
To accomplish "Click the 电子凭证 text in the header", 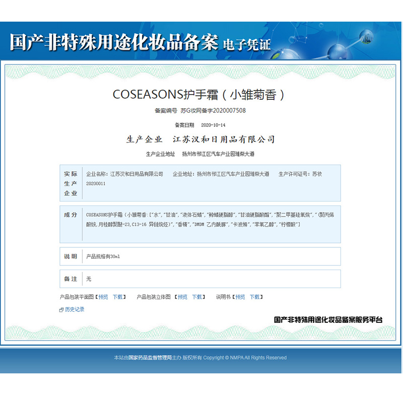I will click(247, 45).
